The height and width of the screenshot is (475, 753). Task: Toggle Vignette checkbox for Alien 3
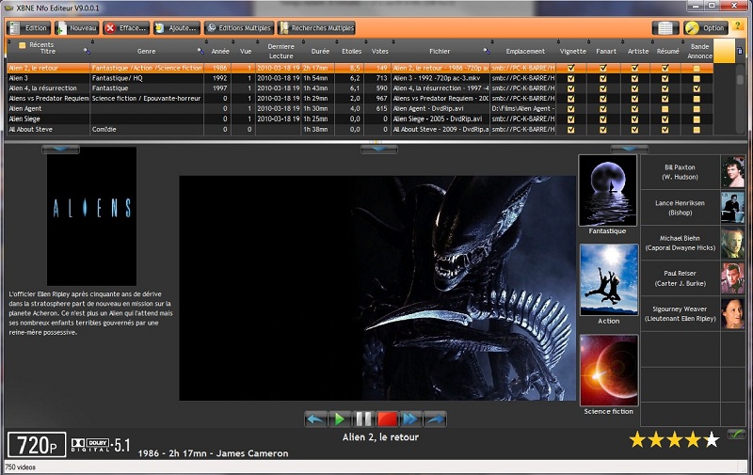tap(571, 79)
